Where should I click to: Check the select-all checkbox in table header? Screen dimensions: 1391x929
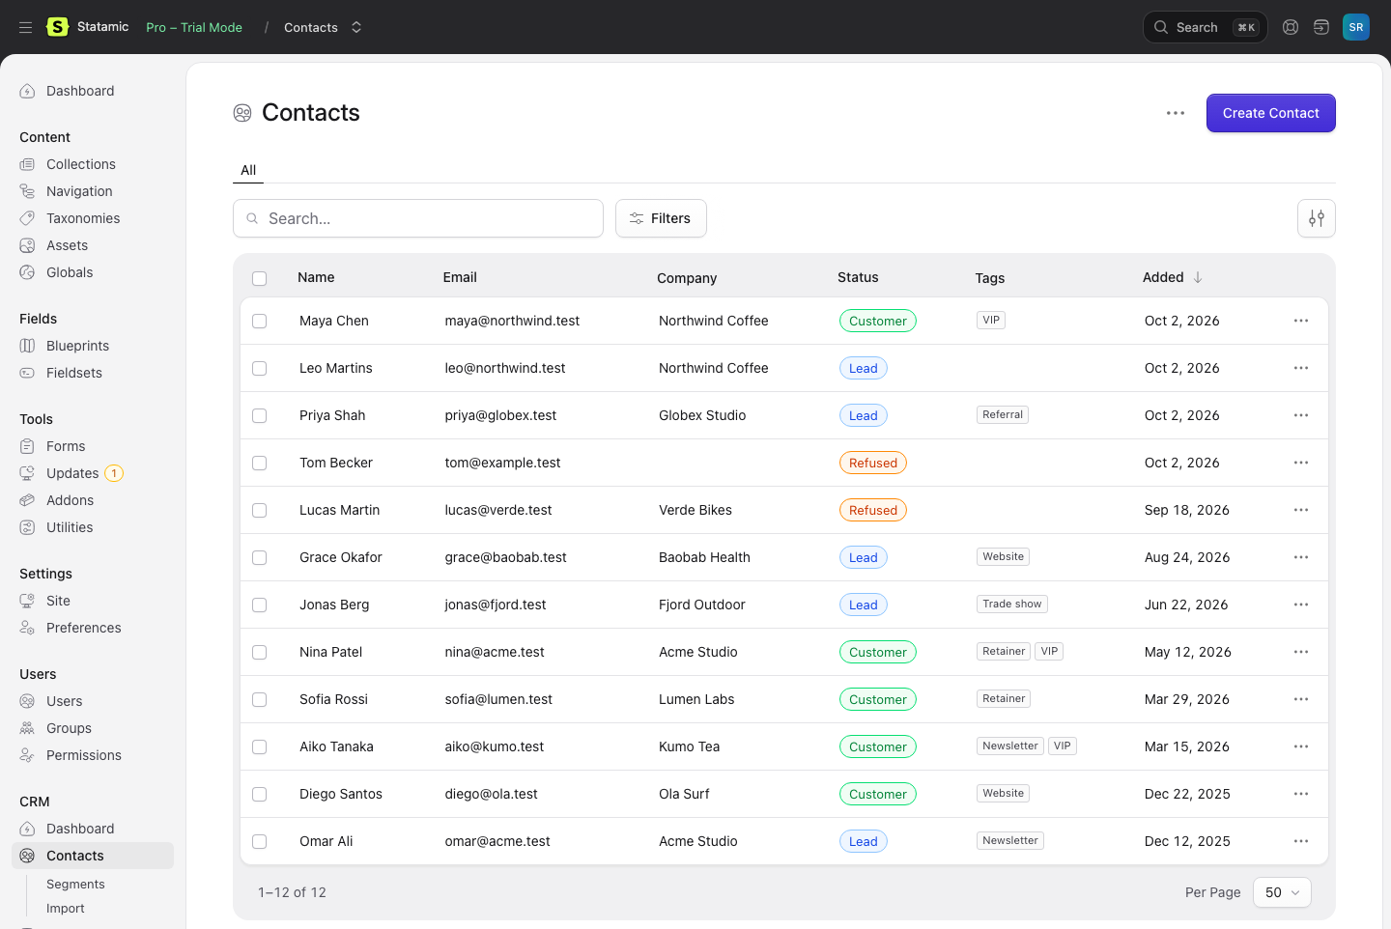click(x=260, y=278)
